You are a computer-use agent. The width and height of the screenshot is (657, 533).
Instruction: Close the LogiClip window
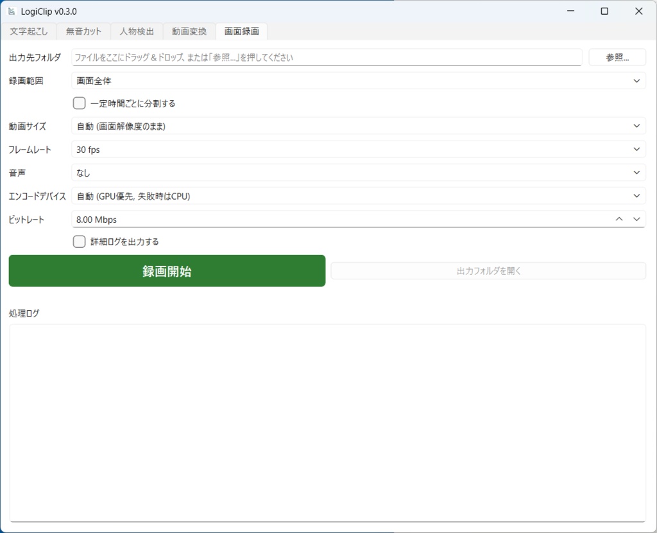click(x=638, y=12)
